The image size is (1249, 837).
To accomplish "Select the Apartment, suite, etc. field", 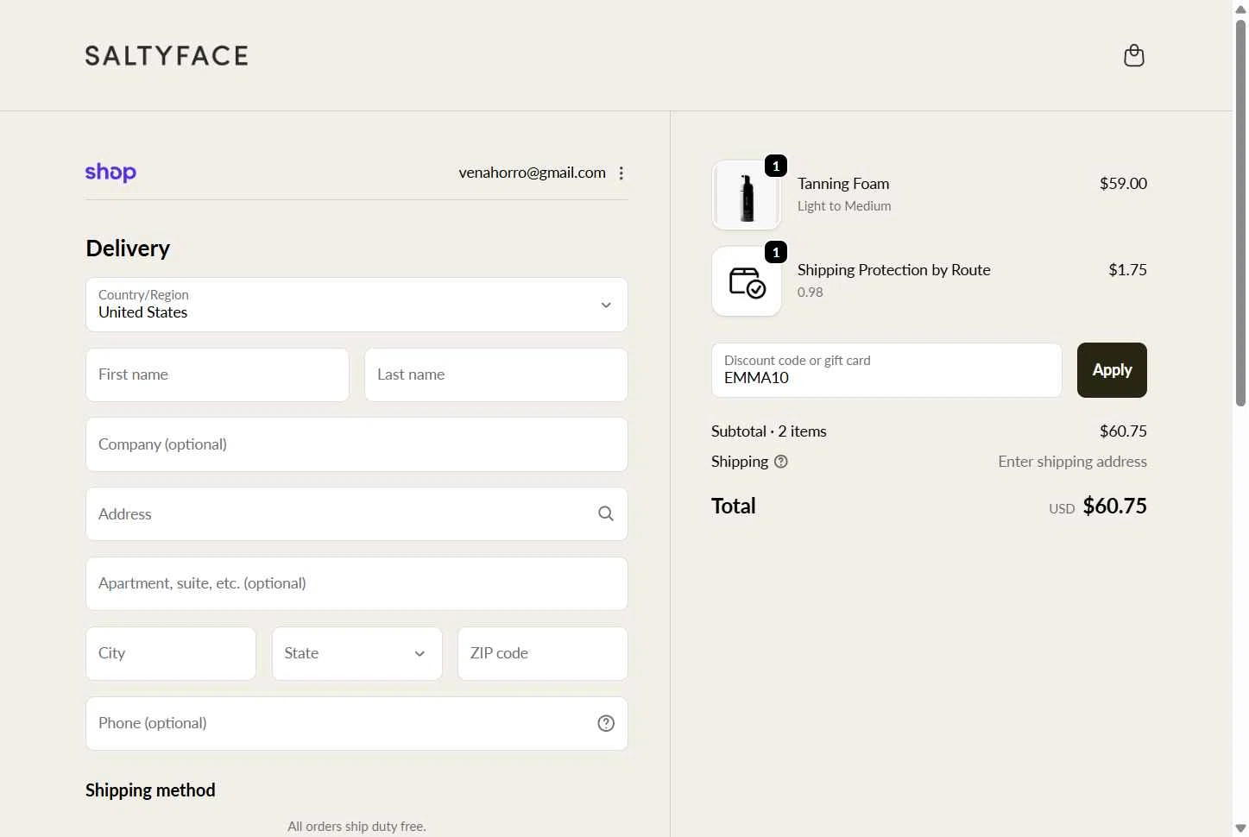I will pos(356,583).
